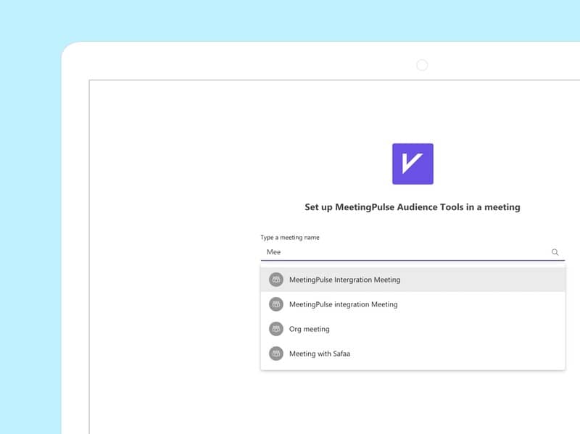Click the text Mee in the input field
This screenshot has width=580, height=434.
pyautogui.click(x=274, y=251)
